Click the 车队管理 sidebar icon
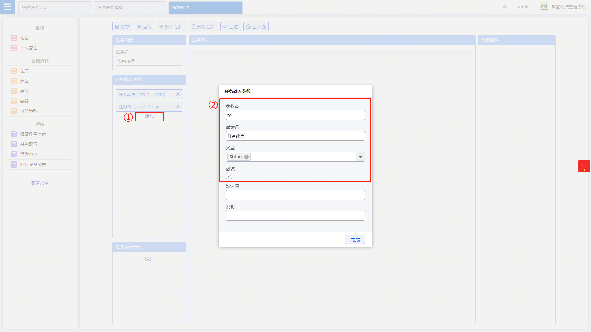591x332 pixels. tap(14, 48)
